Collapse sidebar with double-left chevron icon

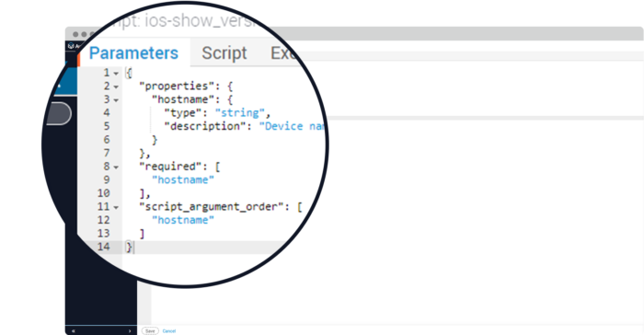74,331
